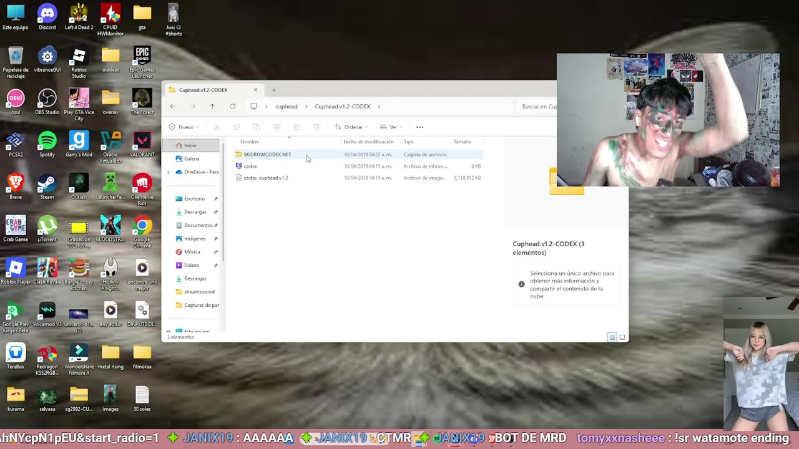Select the Cuphead.v1.2-CODEX Explorer tab
This screenshot has width=799, height=449.
pyautogui.click(x=212, y=90)
